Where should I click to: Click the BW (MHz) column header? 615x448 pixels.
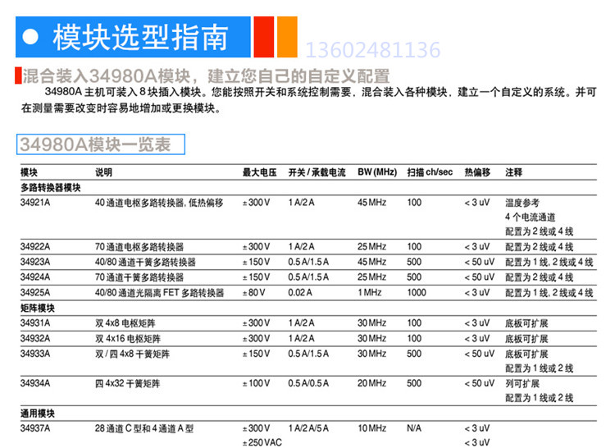click(x=377, y=172)
